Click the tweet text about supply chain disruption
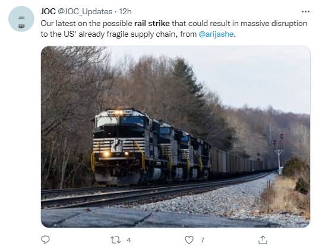This screenshot has height=246, width=319. (x=173, y=28)
